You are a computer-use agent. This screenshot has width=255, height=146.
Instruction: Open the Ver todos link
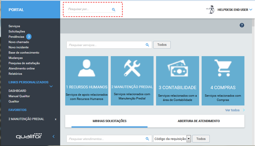coord(232,110)
